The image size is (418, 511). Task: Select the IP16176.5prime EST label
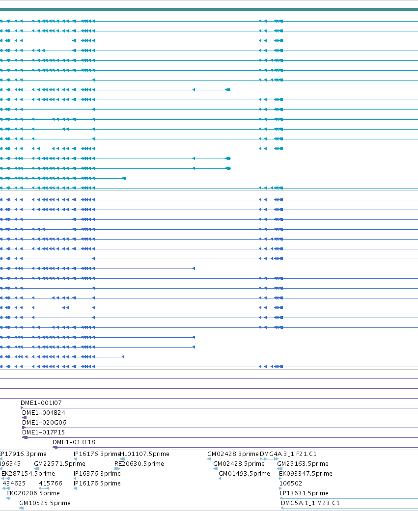coord(97,483)
